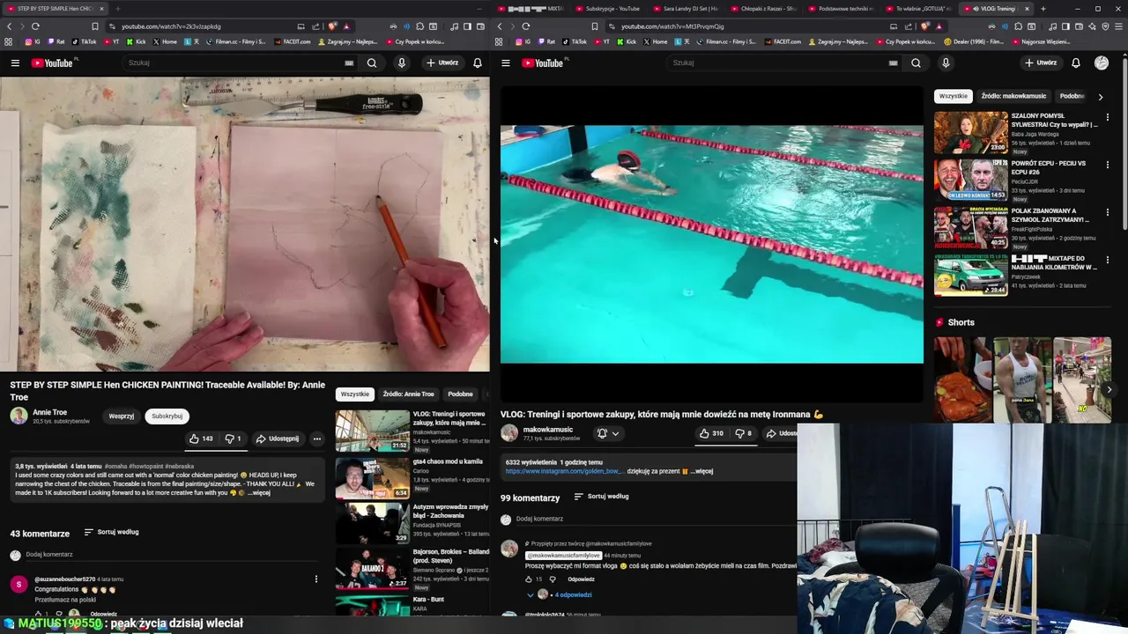Focus Szukaj search field in left window
Viewport: 1128px width, 634px height.
(231, 63)
